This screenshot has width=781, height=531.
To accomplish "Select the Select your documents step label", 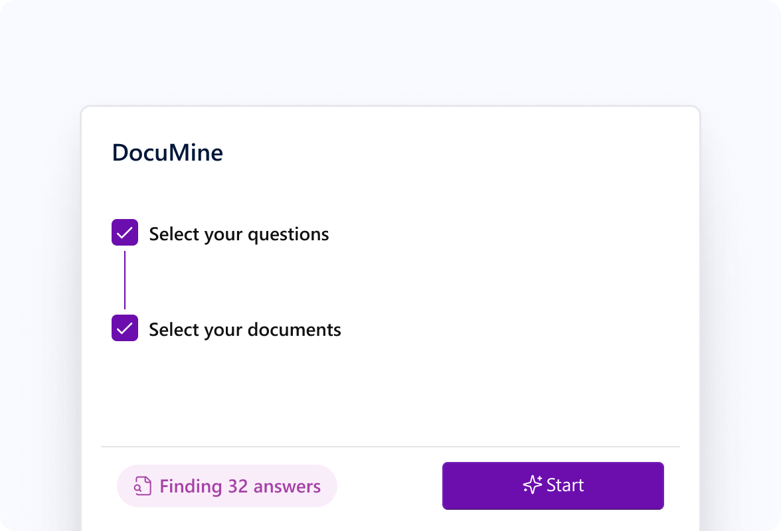I will tap(246, 329).
